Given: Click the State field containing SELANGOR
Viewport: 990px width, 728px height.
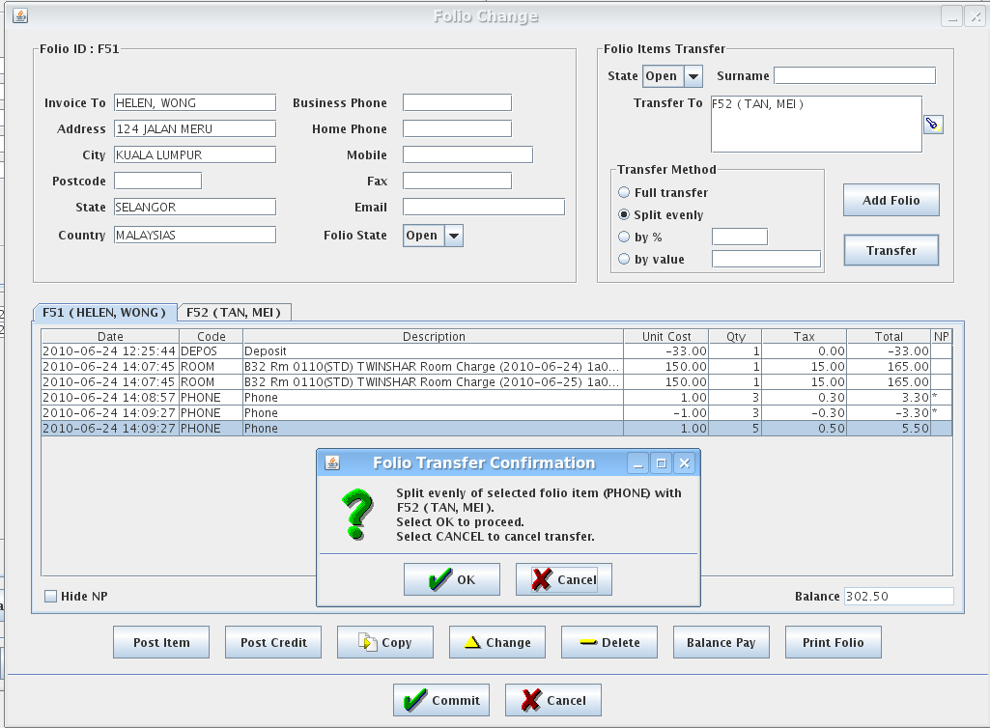Looking at the screenshot, I should [x=195, y=207].
